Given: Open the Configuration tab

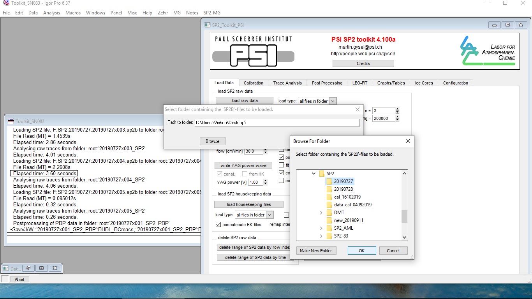Looking at the screenshot, I should click(x=456, y=83).
